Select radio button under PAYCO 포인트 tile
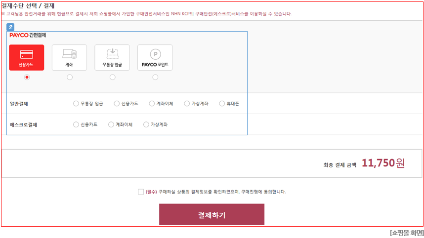 pos(155,77)
